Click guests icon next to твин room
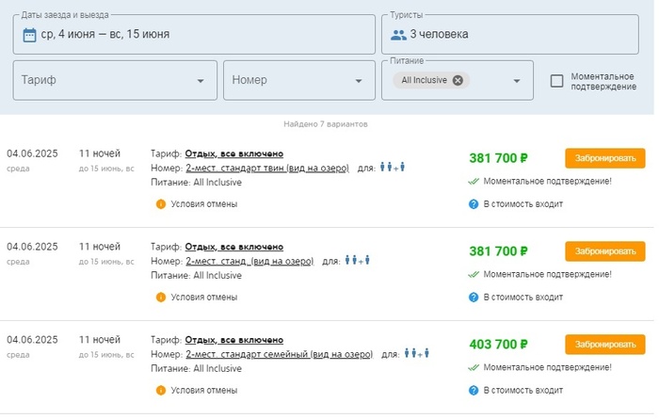 click(393, 168)
